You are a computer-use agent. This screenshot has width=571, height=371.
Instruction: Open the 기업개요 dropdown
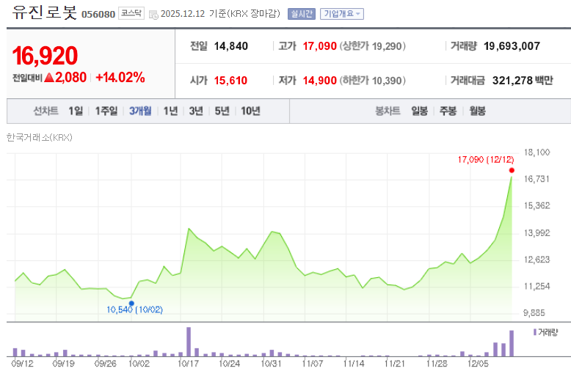click(342, 14)
